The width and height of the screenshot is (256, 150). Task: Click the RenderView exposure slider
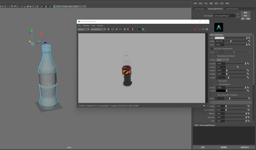(x=132, y=29)
